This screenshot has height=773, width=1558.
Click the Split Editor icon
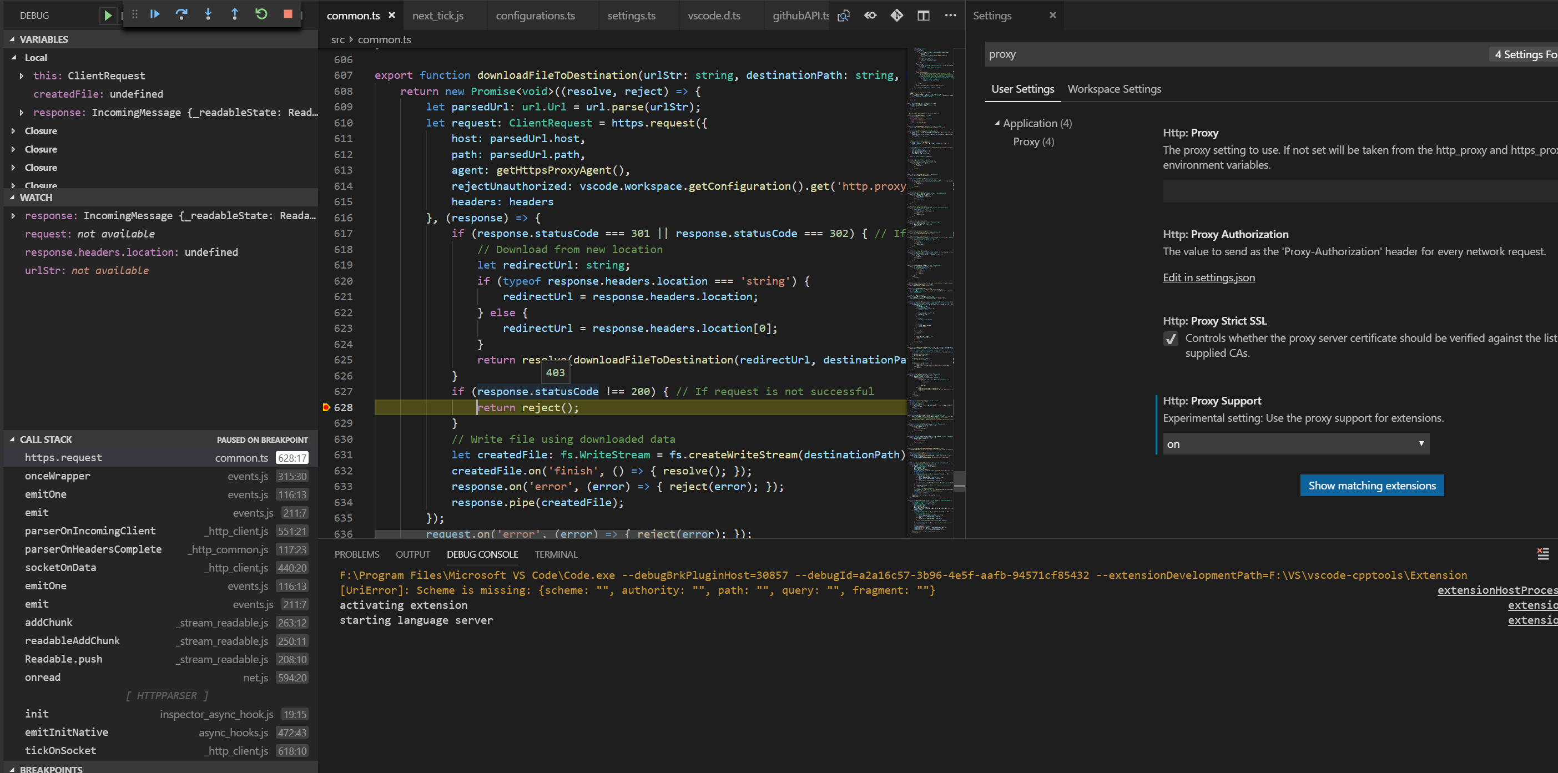point(923,16)
